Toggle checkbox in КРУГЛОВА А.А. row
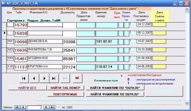The image size is (191, 111). [132, 66]
